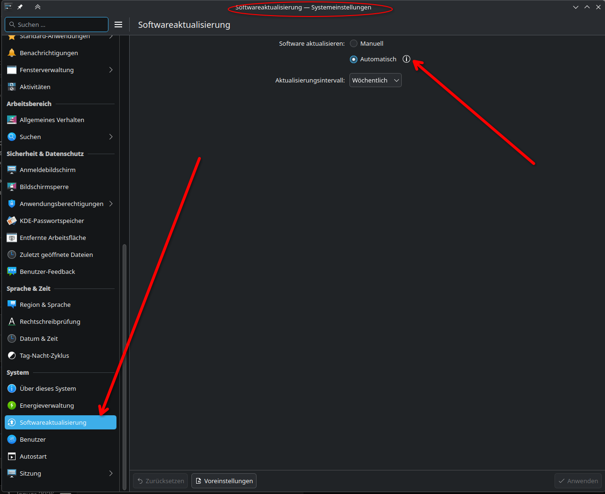Click the KDE-Passwortspeicher wallet icon
Screen dimensions: 605x494
[x=12, y=221]
